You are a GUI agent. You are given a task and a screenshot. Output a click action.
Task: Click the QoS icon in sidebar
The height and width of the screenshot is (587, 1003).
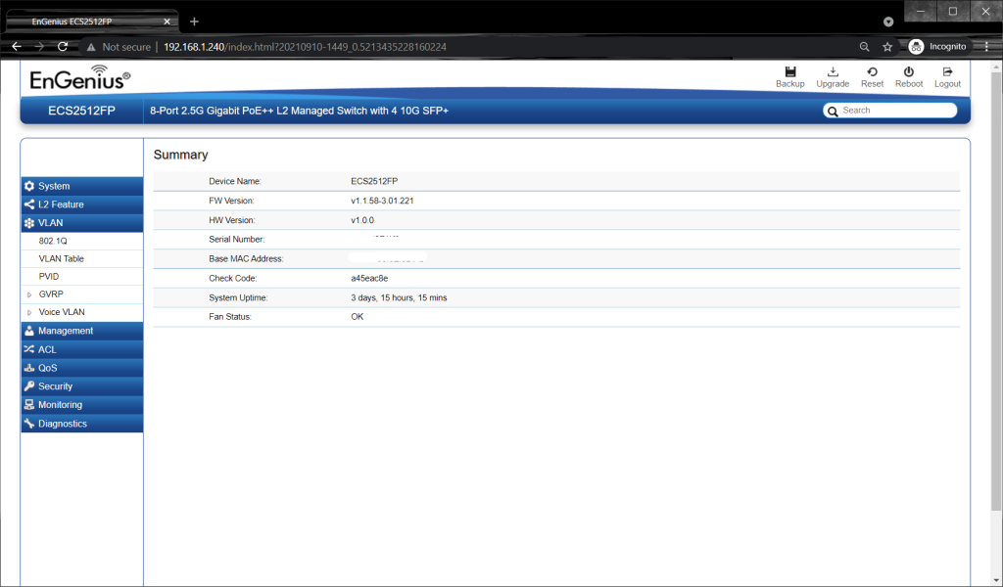click(x=29, y=368)
